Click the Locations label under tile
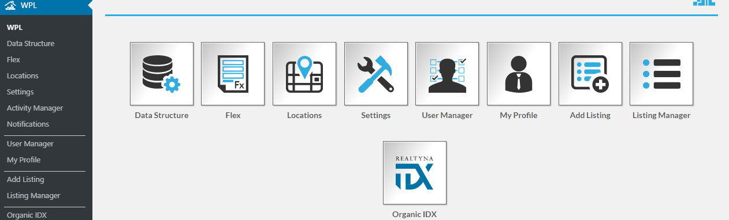Screen dimensions: 729x220 tap(304, 115)
